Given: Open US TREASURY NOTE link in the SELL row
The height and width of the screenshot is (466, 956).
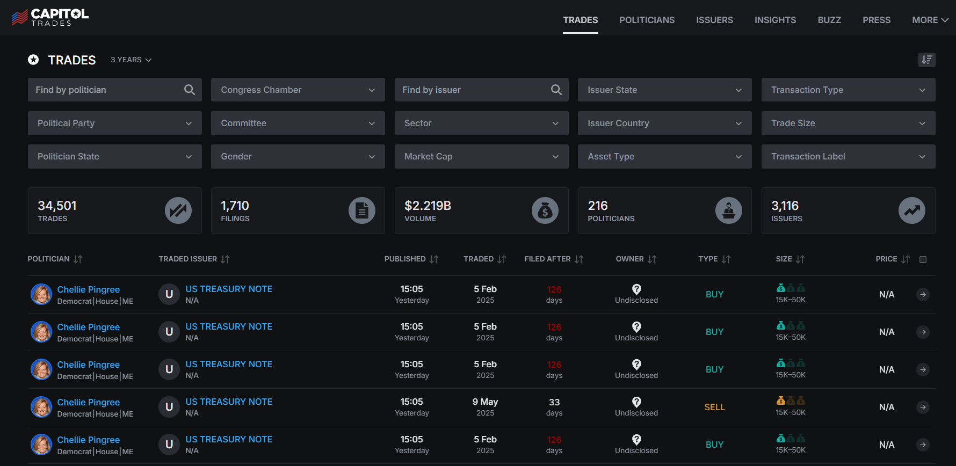Looking at the screenshot, I should [x=229, y=402].
